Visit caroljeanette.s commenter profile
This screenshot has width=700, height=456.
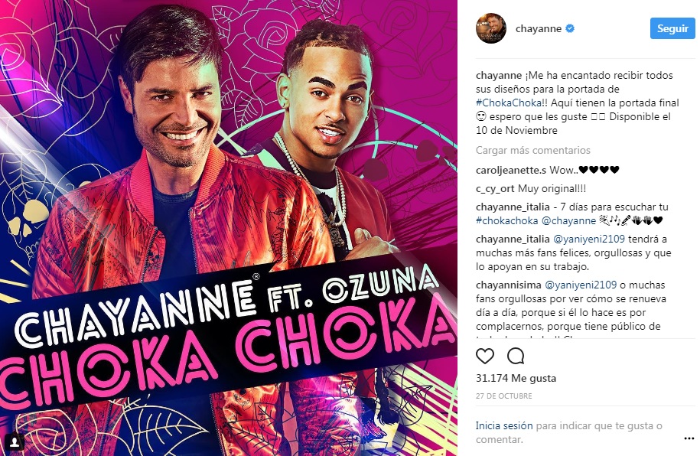tap(511, 170)
